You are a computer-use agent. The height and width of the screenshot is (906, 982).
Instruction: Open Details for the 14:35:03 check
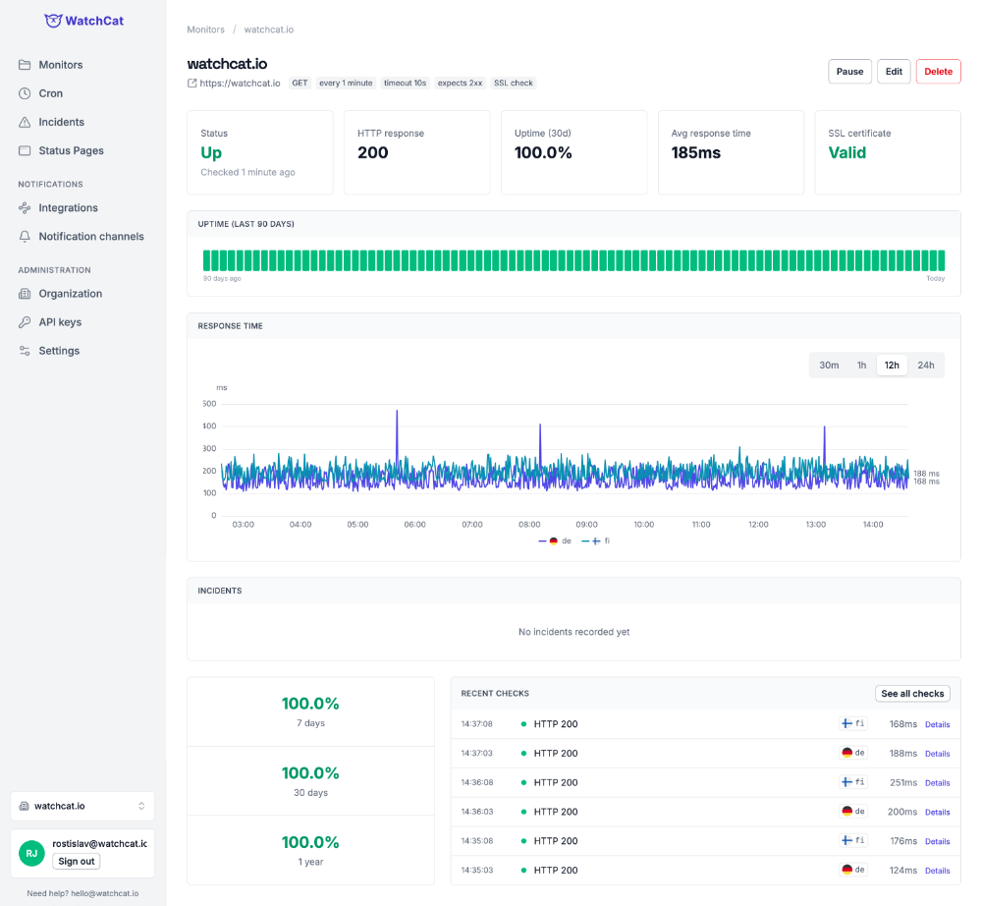937,871
